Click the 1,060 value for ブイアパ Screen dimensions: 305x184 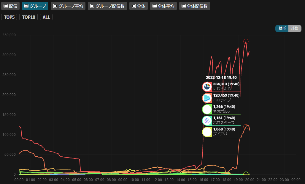click(218, 129)
